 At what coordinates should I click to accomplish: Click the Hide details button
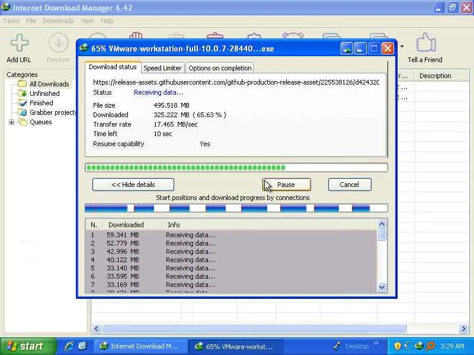pos(133,185)
